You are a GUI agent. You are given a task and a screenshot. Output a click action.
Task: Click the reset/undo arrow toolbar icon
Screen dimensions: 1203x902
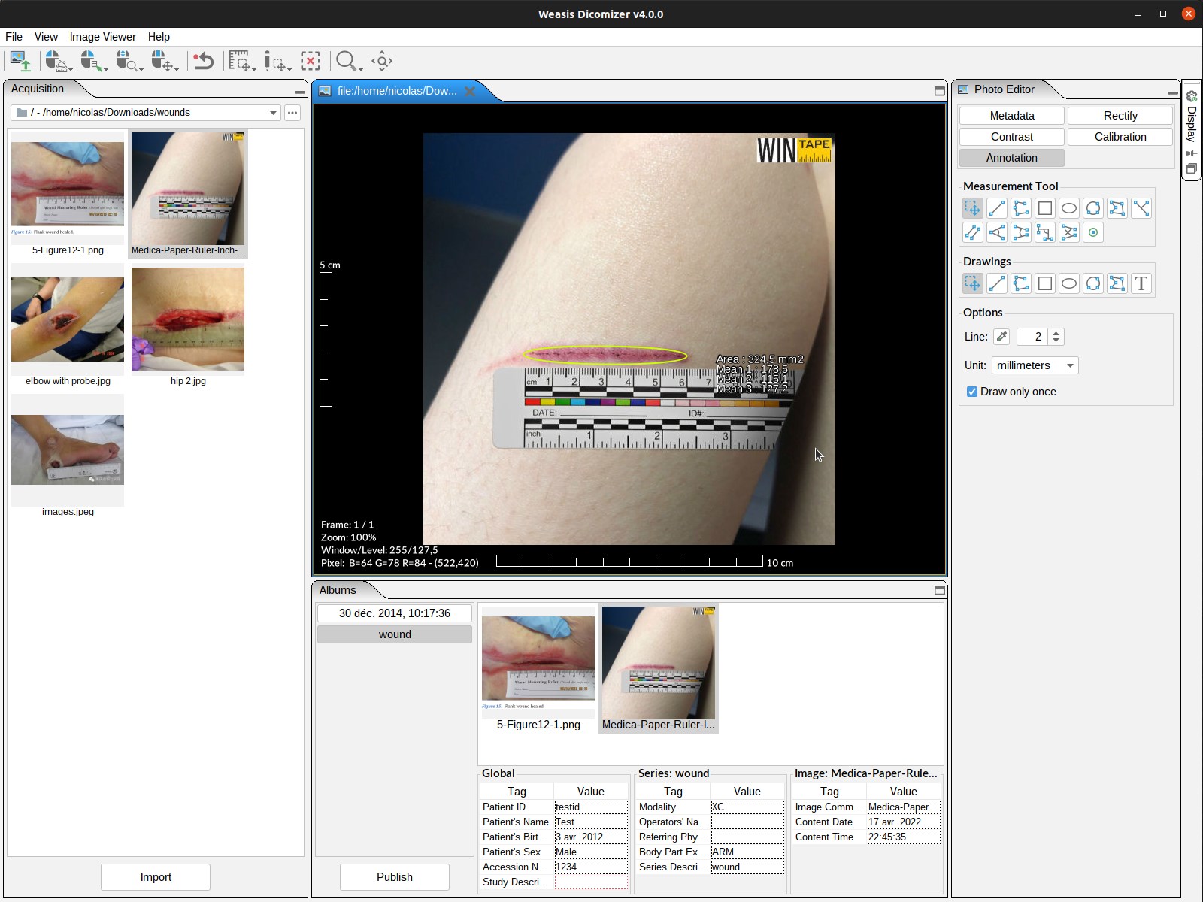[203, 61]
